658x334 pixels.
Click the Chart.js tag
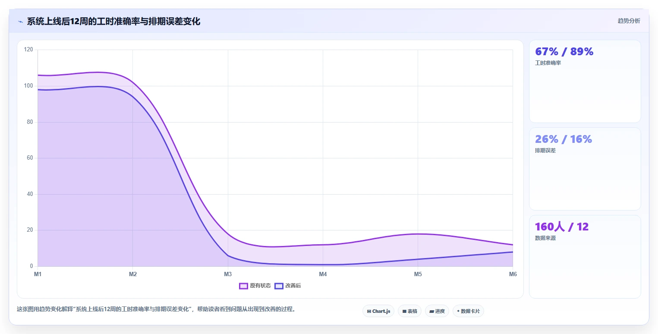pos(378,311)
